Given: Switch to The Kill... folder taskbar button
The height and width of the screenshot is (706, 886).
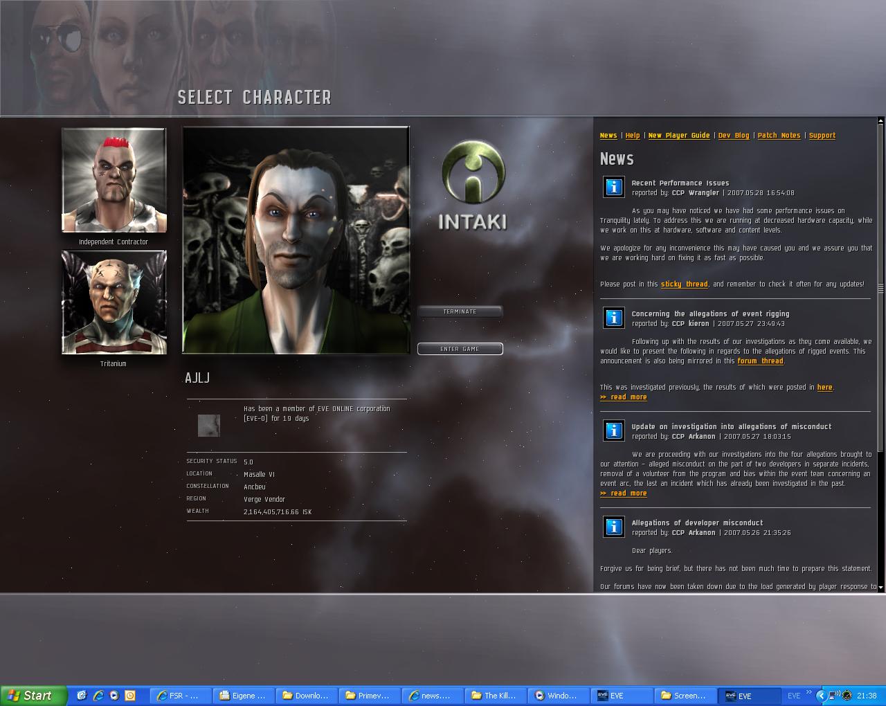Looking at the screenshot, I should pyautogui.click(x=497, y=696).
